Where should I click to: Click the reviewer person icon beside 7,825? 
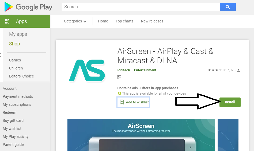[x=238, y=70]
